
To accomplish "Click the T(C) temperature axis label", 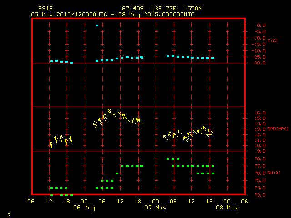I will tap(272, 41).
